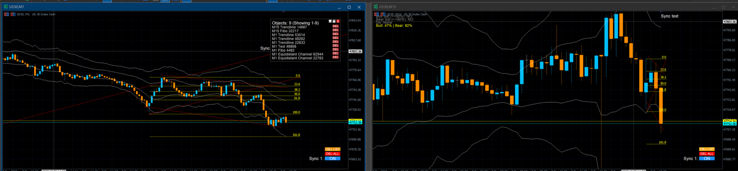Click OBJ LIST button in M1 chart
The image size is (738, 171).
point(332,149)
